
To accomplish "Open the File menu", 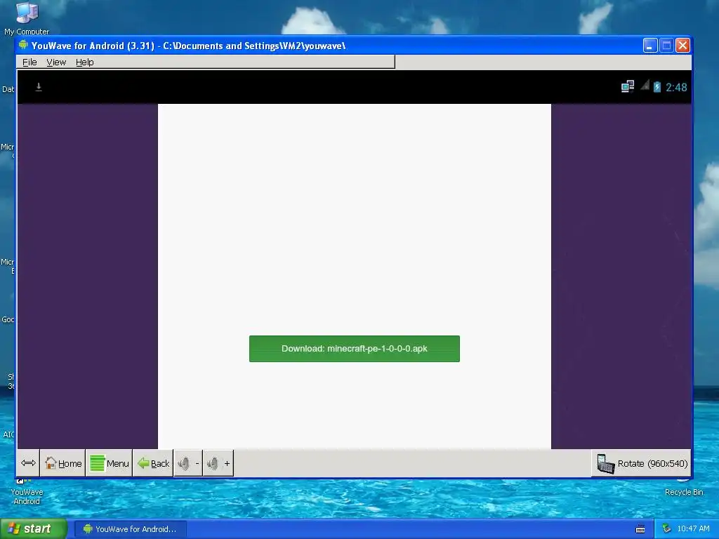I will 29,62.
